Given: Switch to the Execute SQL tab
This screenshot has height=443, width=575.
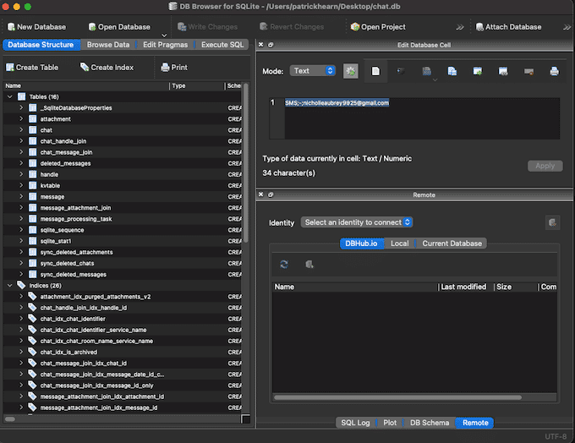Looking at the screenshot, I should (x=222, y=45).
